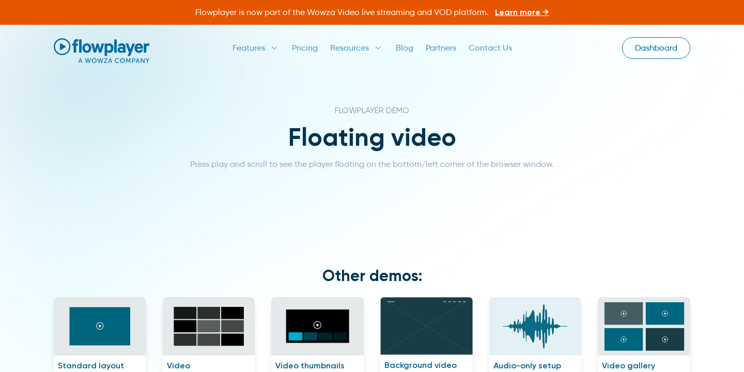Click the Flowplayer logo

point(101,50)
